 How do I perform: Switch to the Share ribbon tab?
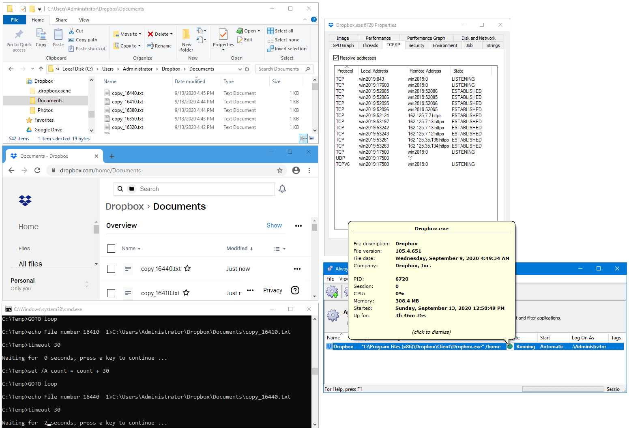point(61,20)
